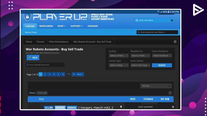This screenshot has height=116, width=207.
Task: Open the Users Feedback dropdown
Action: tap(162, 56)
